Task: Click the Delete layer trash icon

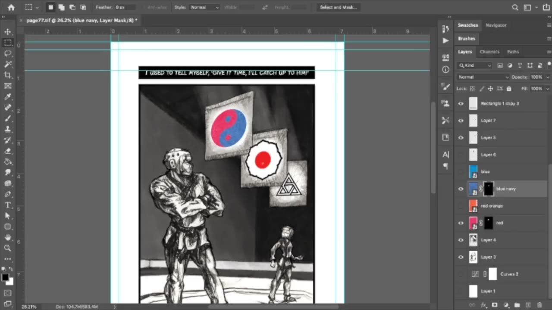Action: (540, 305)
